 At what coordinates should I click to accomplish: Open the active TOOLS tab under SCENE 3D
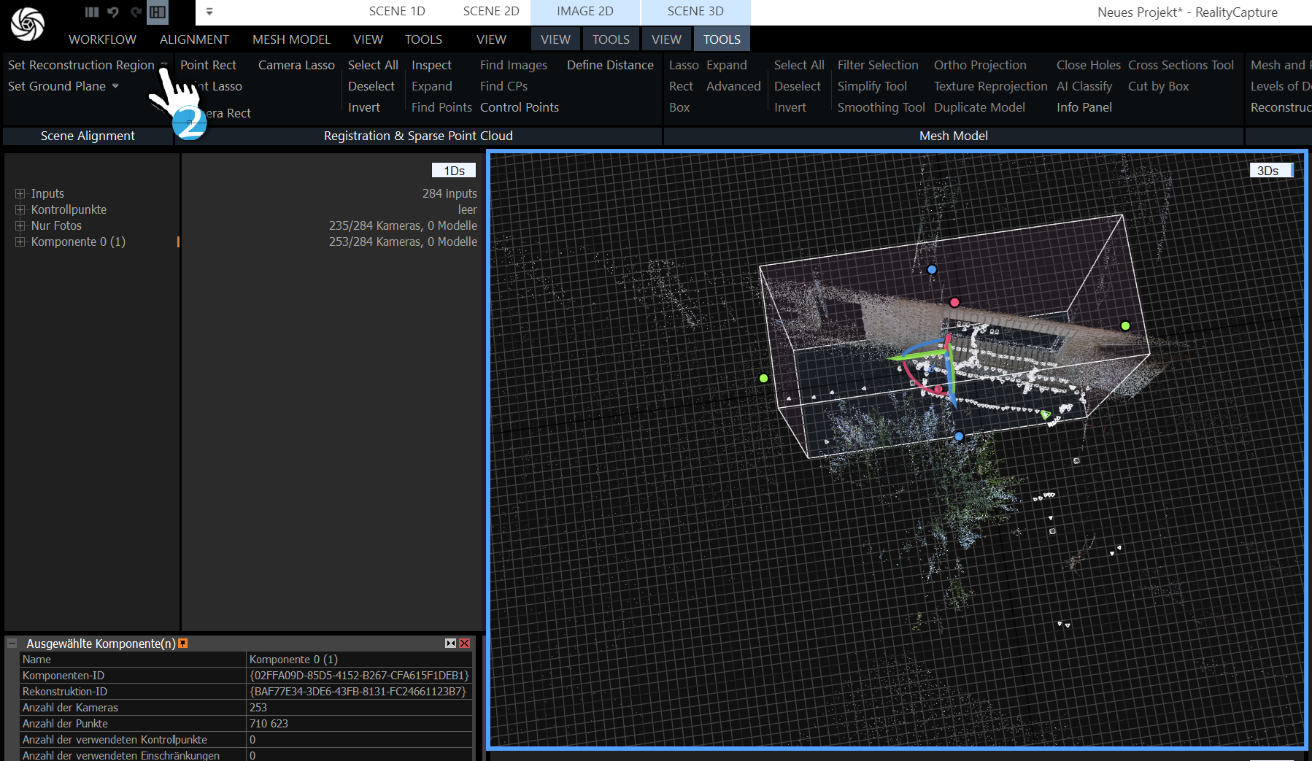point(722,39)
